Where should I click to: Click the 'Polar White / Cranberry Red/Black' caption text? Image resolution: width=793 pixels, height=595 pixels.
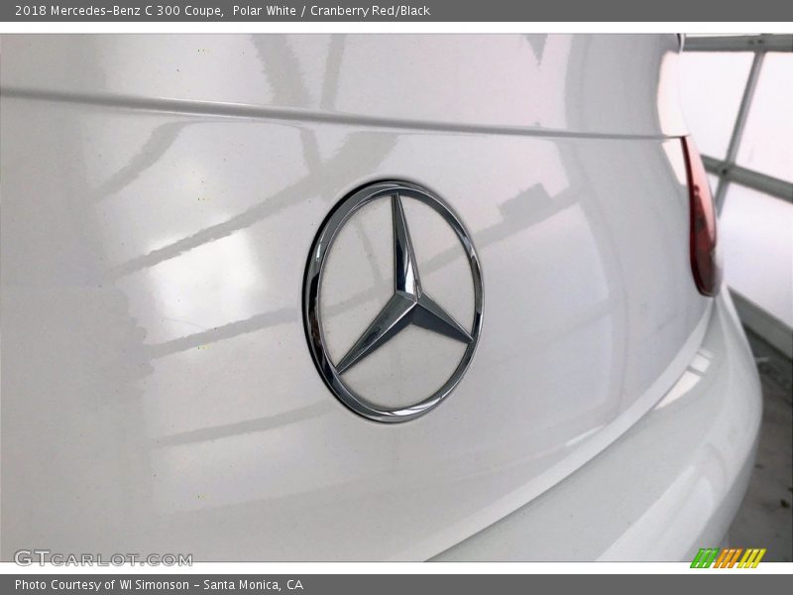[331, 11]
